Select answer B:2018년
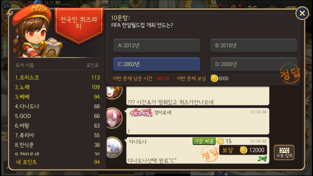Screen dimensions: 313x176 click(x=254, y=46)
